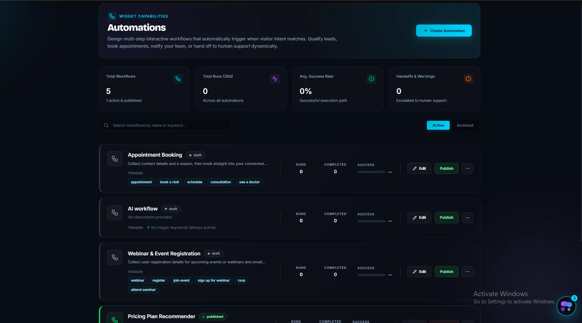This screenshot has width=582, height=323.
Task: Click the 'sign up for webinar' trigger tag
Action: tap(214, 280)
